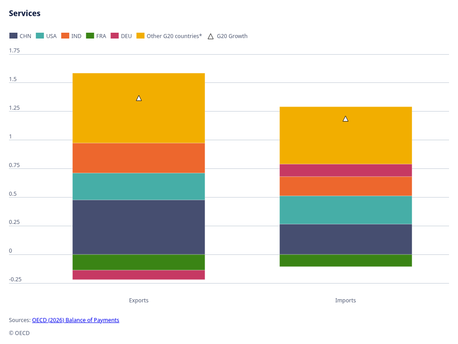Select the CHN segment in Exports bar
The width and height of the screenshot is (458, 344).
pyautogui.click(x=139, y=227)
